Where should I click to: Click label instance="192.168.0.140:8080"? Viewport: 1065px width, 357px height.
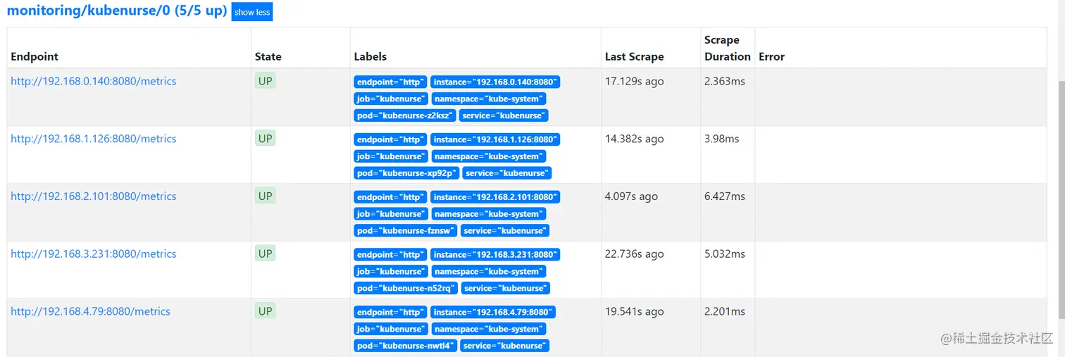click(495, 82)
